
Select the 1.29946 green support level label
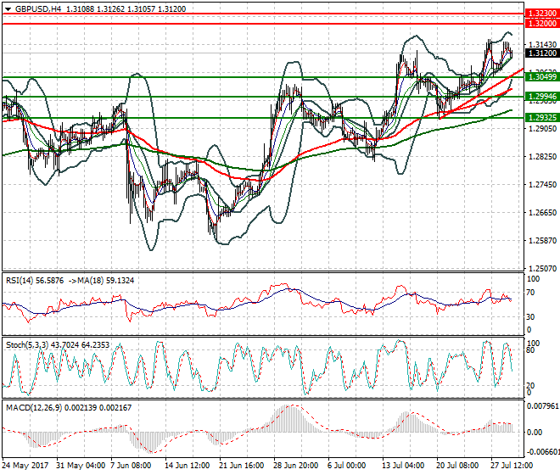point(542,97)
